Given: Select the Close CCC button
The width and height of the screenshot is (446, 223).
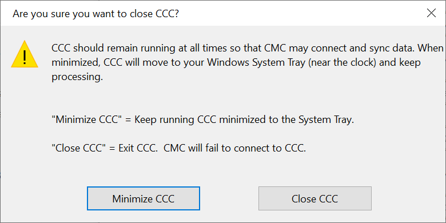Looking at the screenshot, I should 315,198.
